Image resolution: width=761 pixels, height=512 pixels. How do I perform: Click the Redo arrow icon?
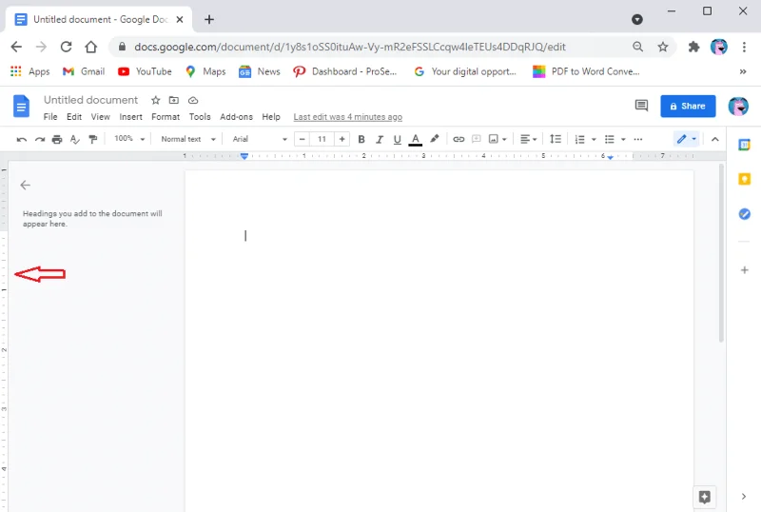(40, 139)
